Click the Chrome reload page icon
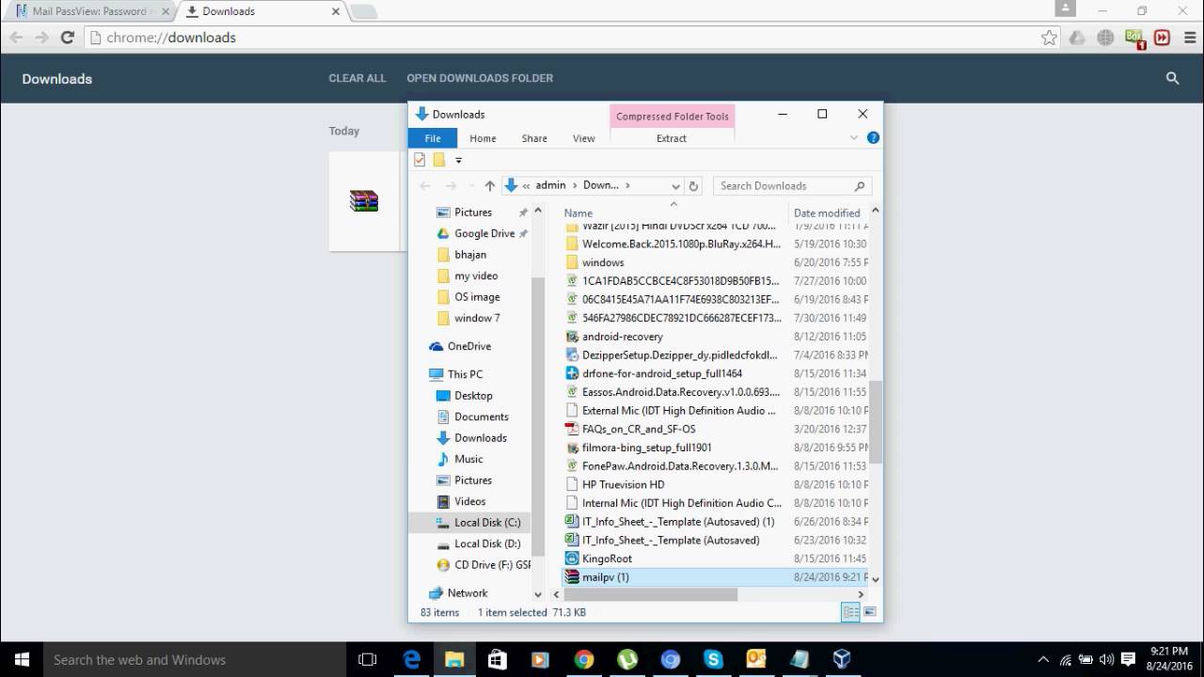Screen dimensions: 1204x677 click(x=67, y=38)
